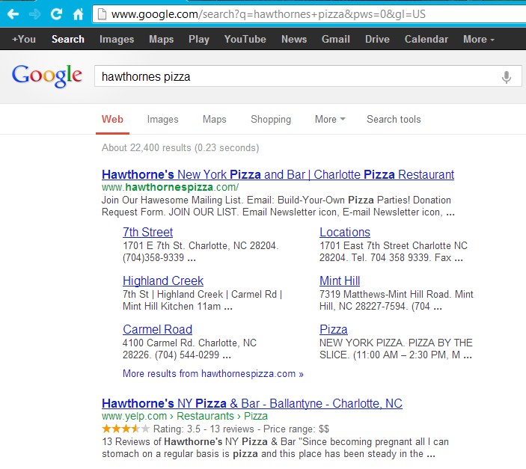This screenshot has width=526, height=469.
Task: Switch to the Images results tab
Action: pyautogui.click(x=162, y=120)
